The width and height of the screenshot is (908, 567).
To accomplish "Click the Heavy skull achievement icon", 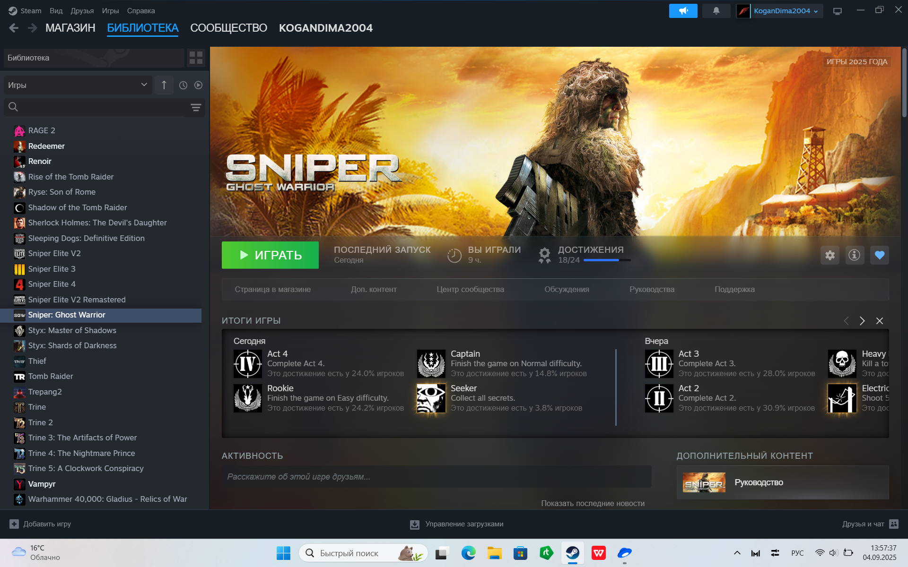I will [x=842, y=363].
